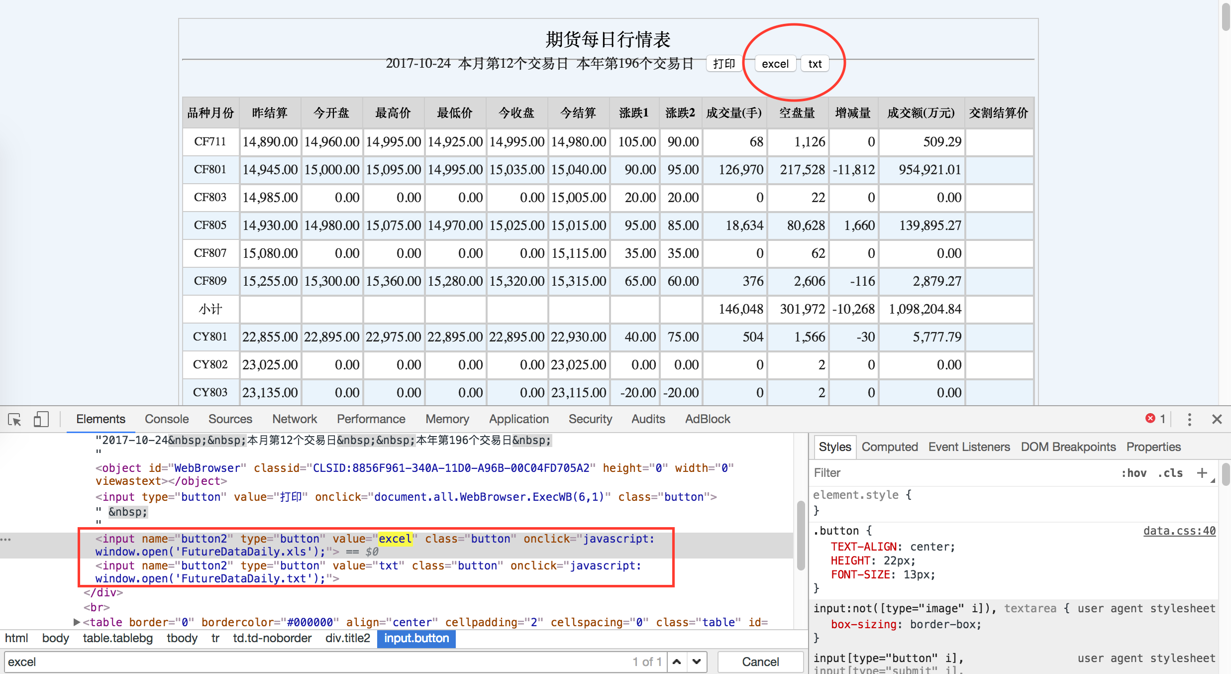Select the inspect element picker icon

[x=15, y=419]
